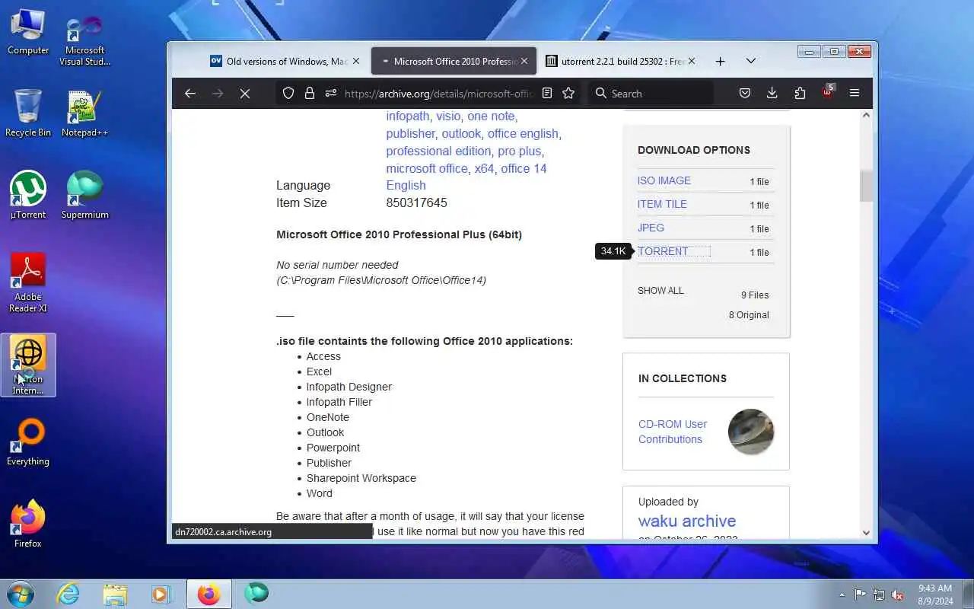Click the pro plus topic tag
The width and height of the screenshot is (974, 609).
coord(520,151)
